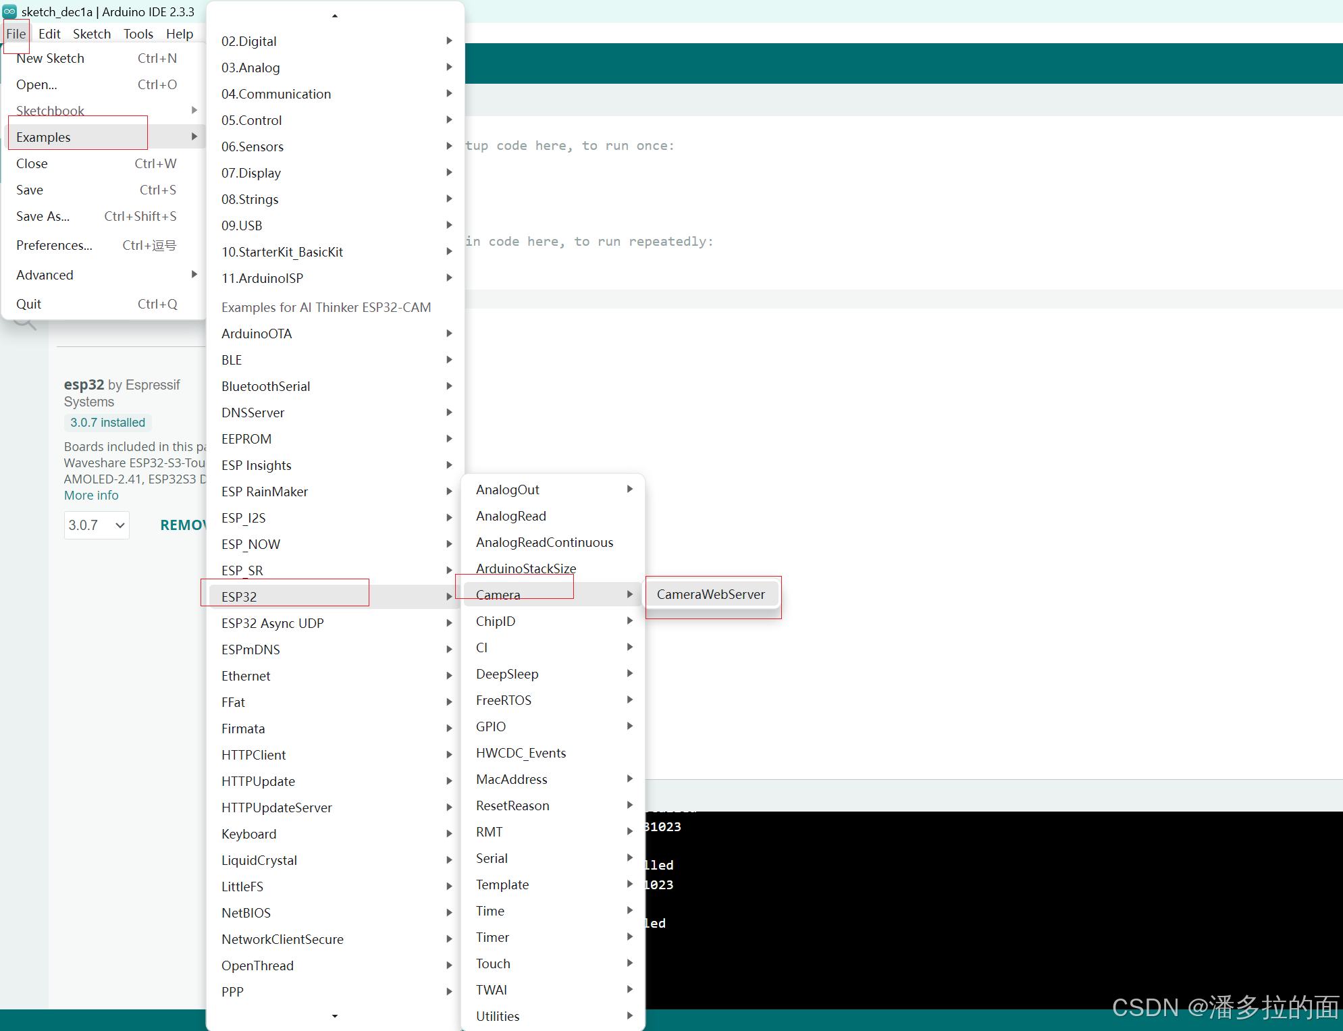The image size is (1343, 1031).
Task: Open the CameraWebServer example
Action: pos(711,595)
